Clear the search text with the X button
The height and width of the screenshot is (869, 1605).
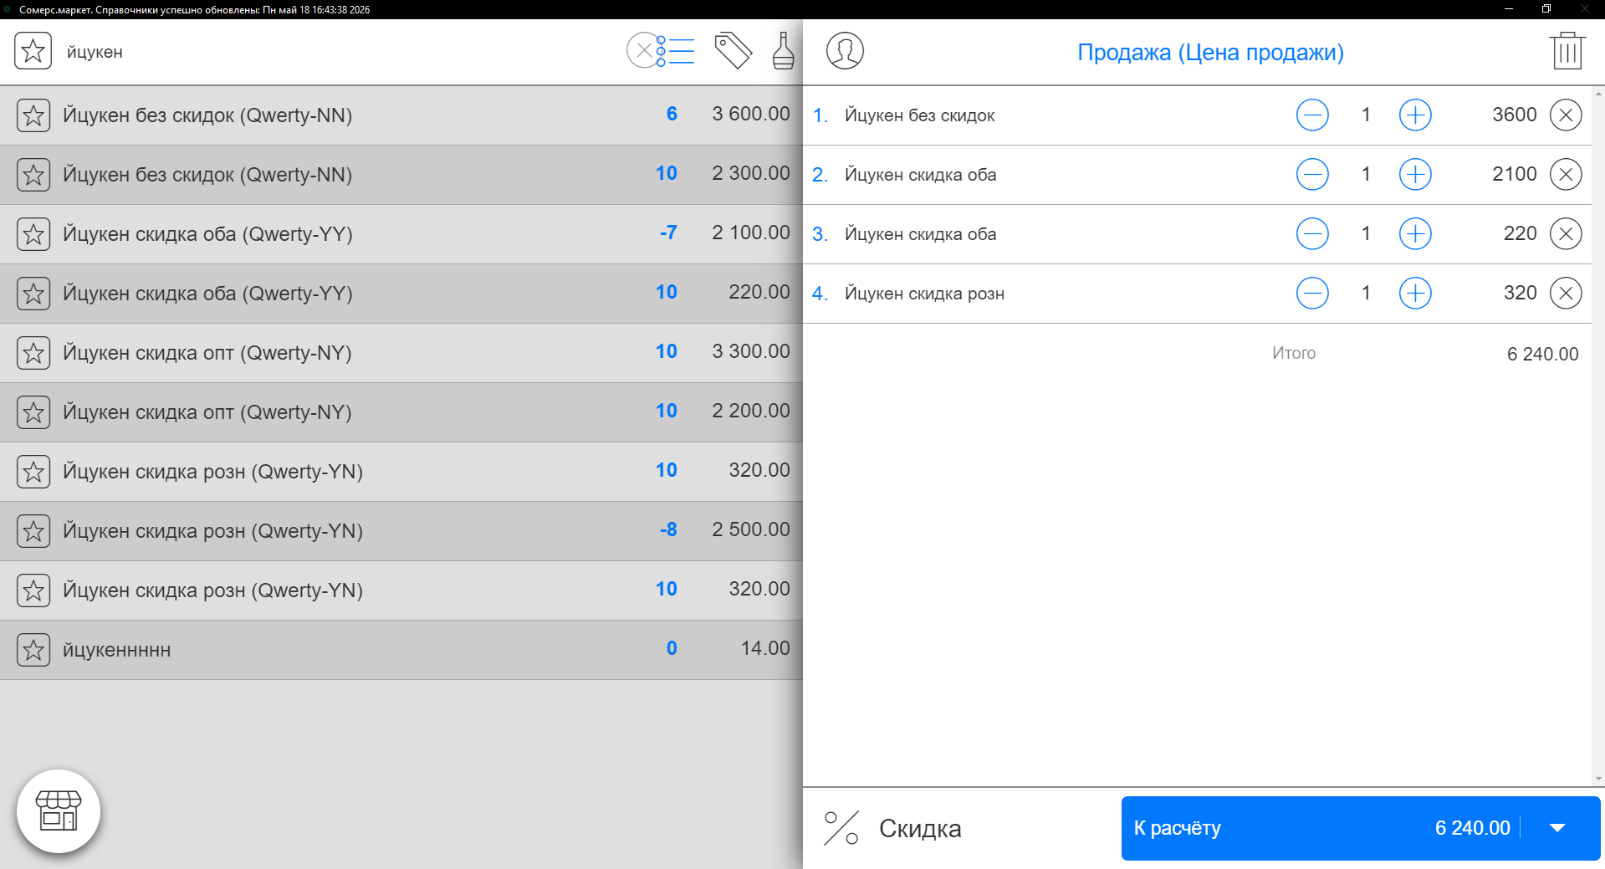click(644, 51)
